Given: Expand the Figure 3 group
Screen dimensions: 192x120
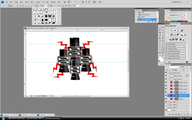Looking at the screenshot, I should pos(168,105).
